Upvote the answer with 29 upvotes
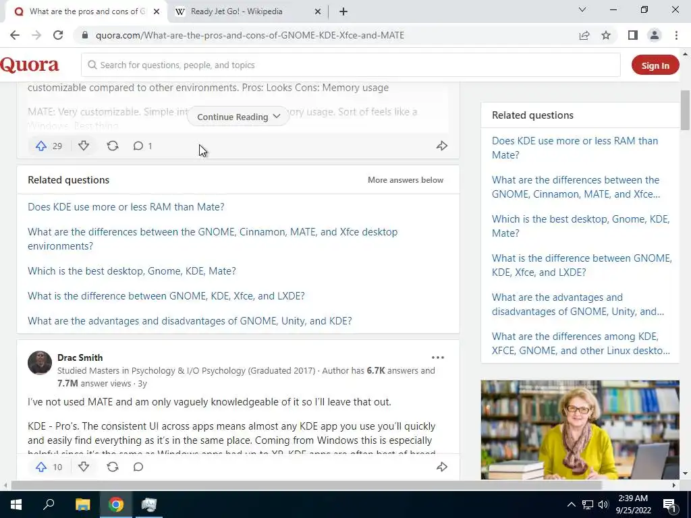The height and width of the screenshot is (518, 691). (x=41, y=146)
